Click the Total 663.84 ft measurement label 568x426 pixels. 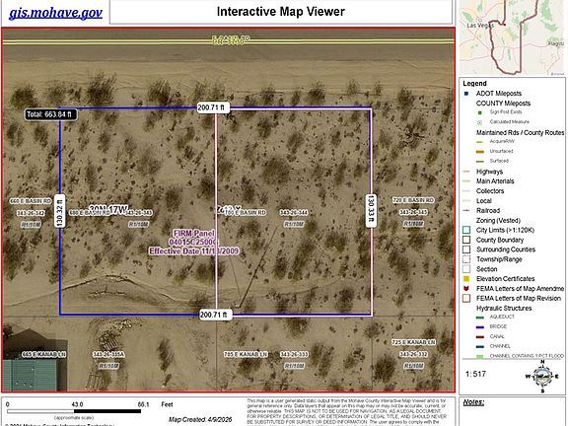click(x=50, y=114)
